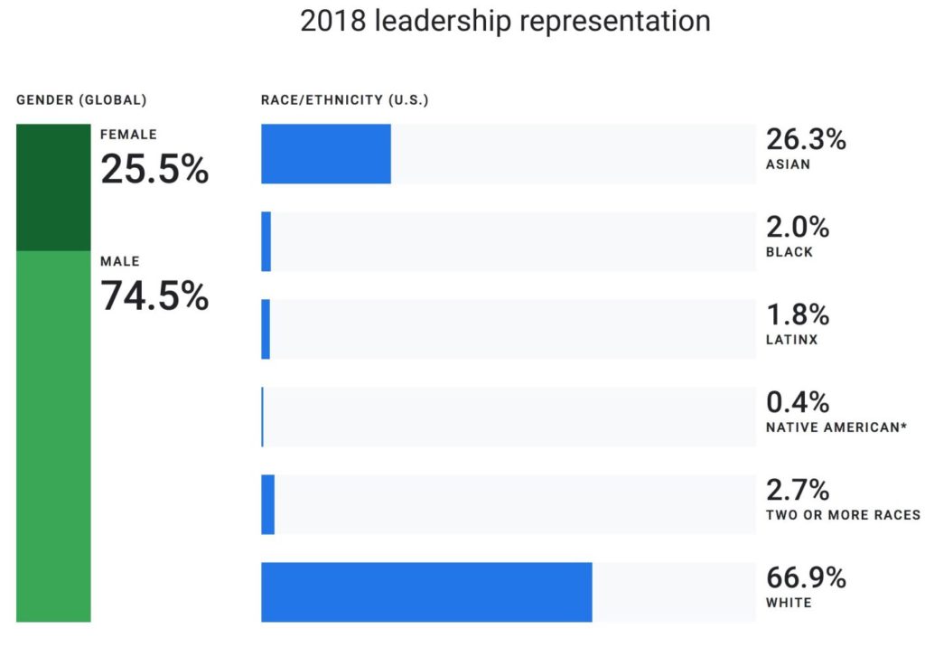Click the blue White bar fill

click(x=426, y=592)
